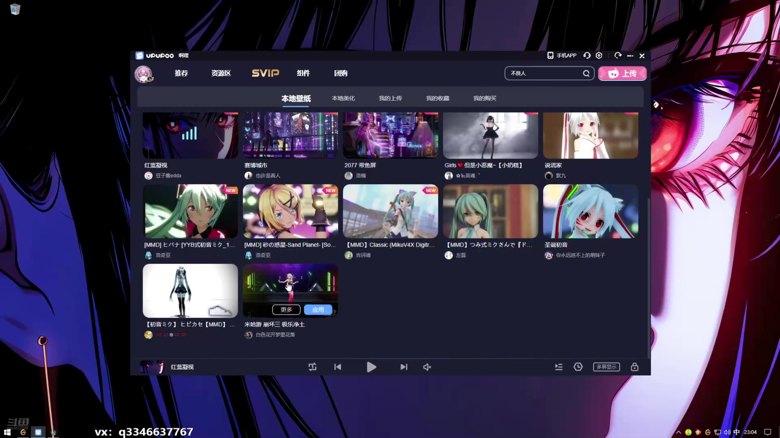Open the 推荐 menu

pos(181,73)
